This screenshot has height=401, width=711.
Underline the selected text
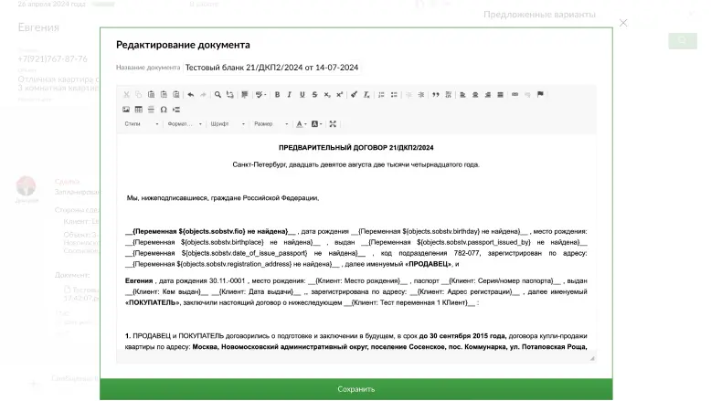pyautogui.click(x=302, y=95)
